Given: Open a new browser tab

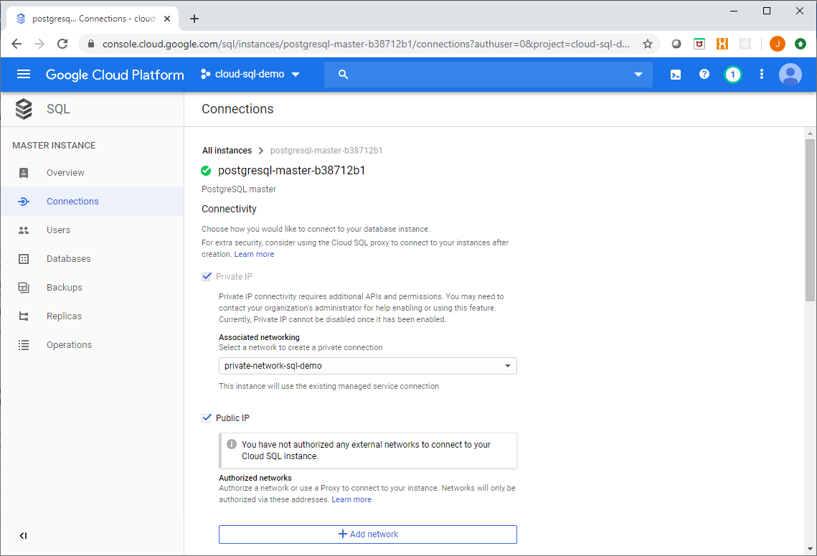Looking at the screenshot, I should 194,19.
